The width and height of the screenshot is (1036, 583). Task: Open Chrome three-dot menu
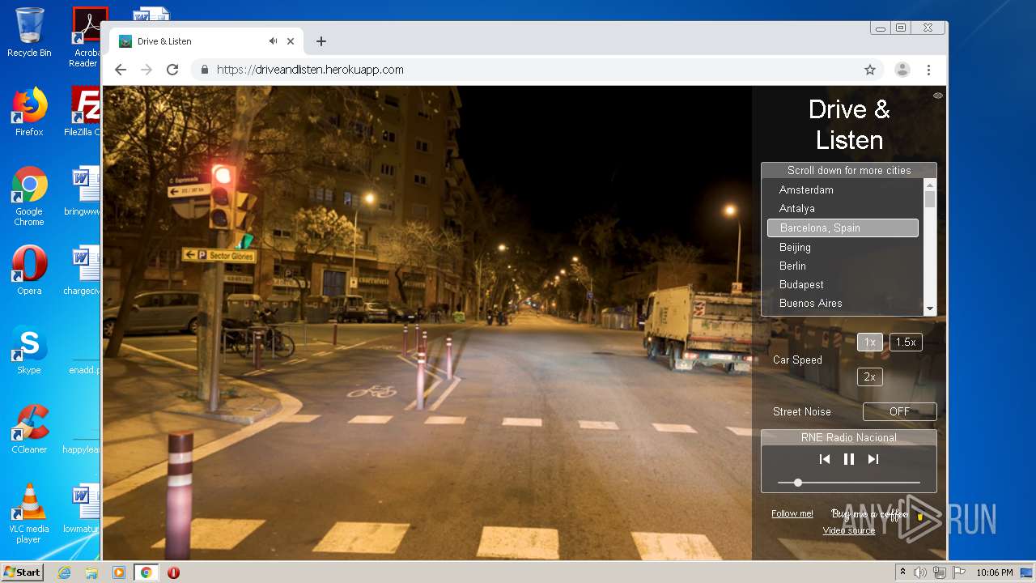pyautogui.click(x=928, y=70)
